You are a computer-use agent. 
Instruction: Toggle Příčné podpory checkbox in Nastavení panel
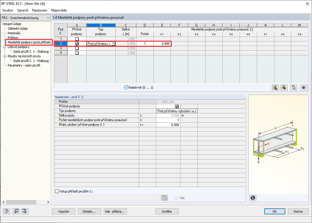pyautogui.click(x=177, y=106)
